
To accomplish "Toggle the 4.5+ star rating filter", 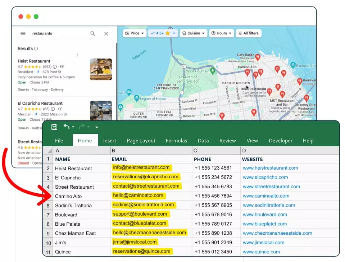I will (163, 33).
